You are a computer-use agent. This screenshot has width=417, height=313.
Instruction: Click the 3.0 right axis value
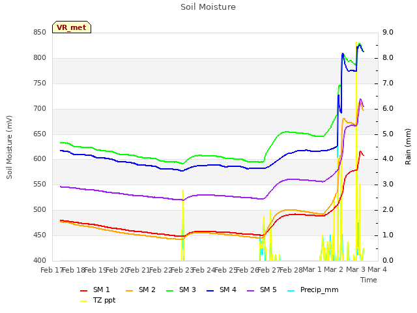tap(388, 184)
